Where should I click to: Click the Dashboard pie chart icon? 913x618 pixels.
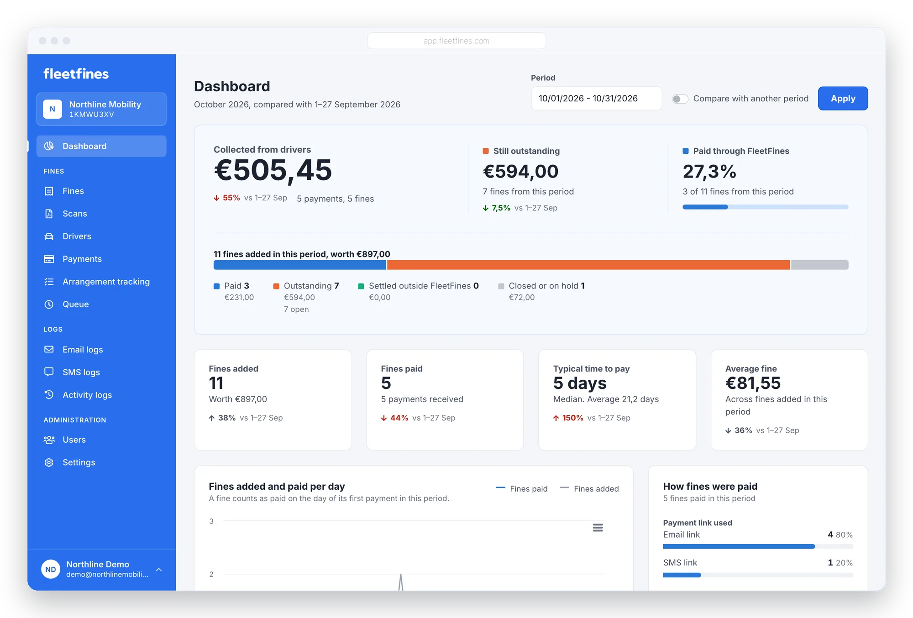tap(49, 146)
